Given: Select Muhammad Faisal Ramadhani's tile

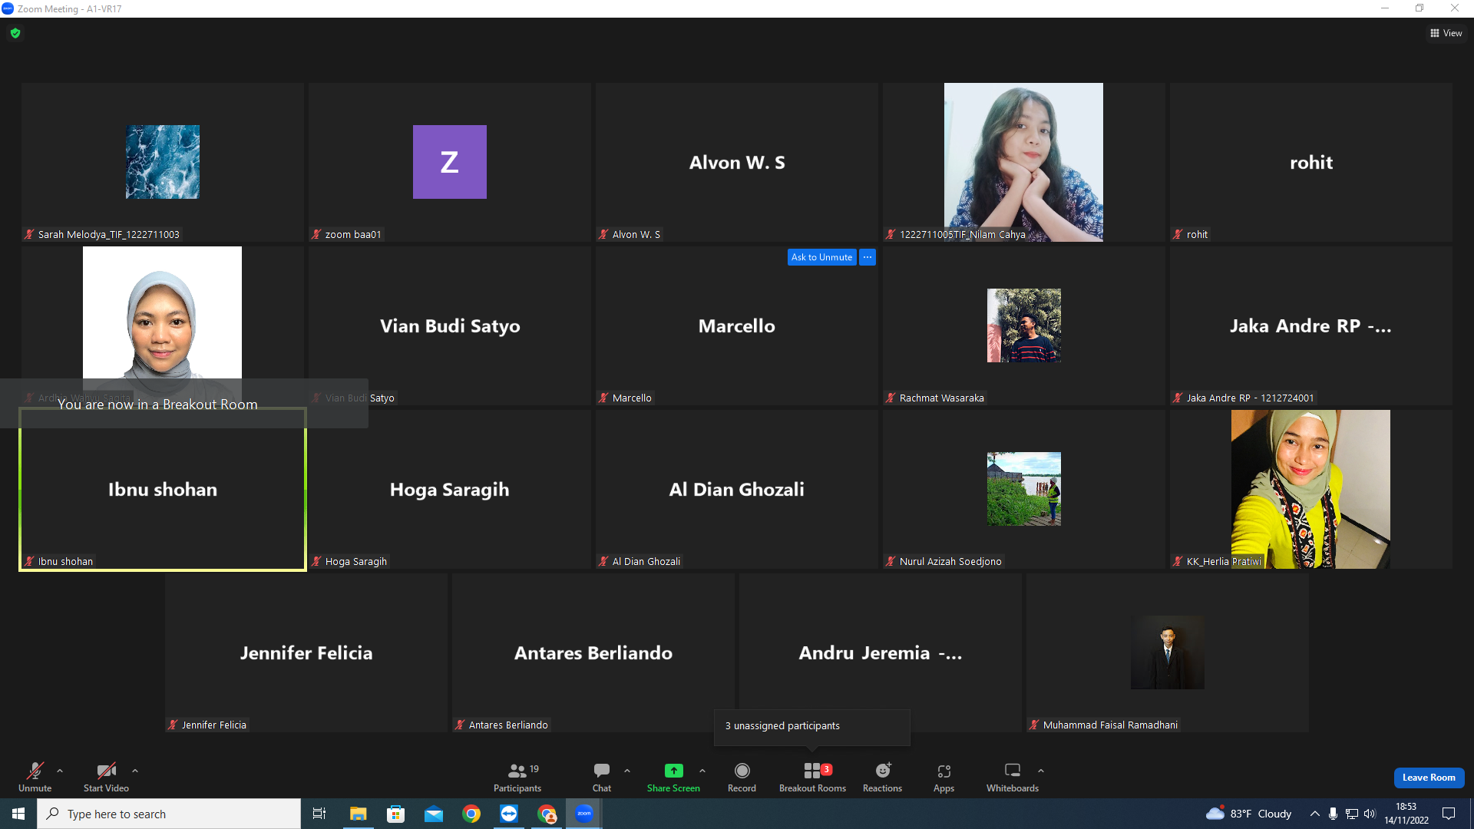Looking at the screenshot, I should click(x=1168, y=652).
